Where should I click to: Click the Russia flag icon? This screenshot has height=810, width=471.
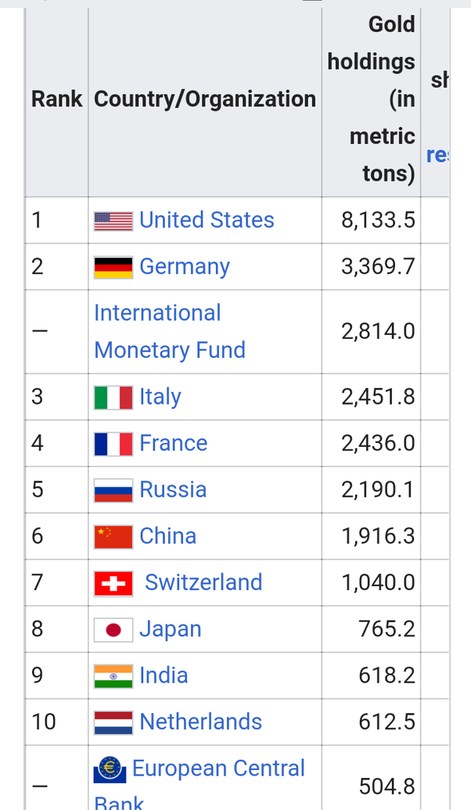(113, 490)
